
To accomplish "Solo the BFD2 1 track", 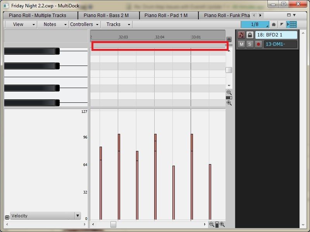I will 250,44.
